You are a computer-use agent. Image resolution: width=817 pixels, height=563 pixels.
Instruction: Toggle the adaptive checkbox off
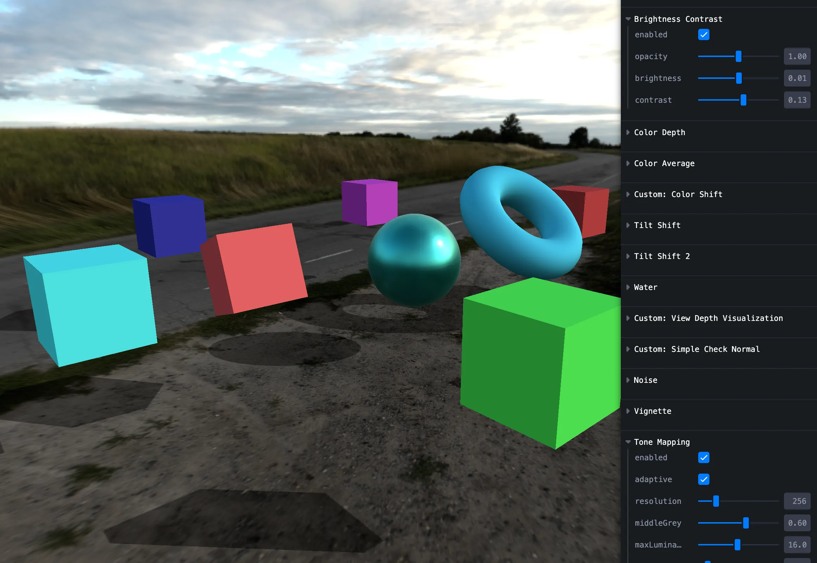point(703,479)
